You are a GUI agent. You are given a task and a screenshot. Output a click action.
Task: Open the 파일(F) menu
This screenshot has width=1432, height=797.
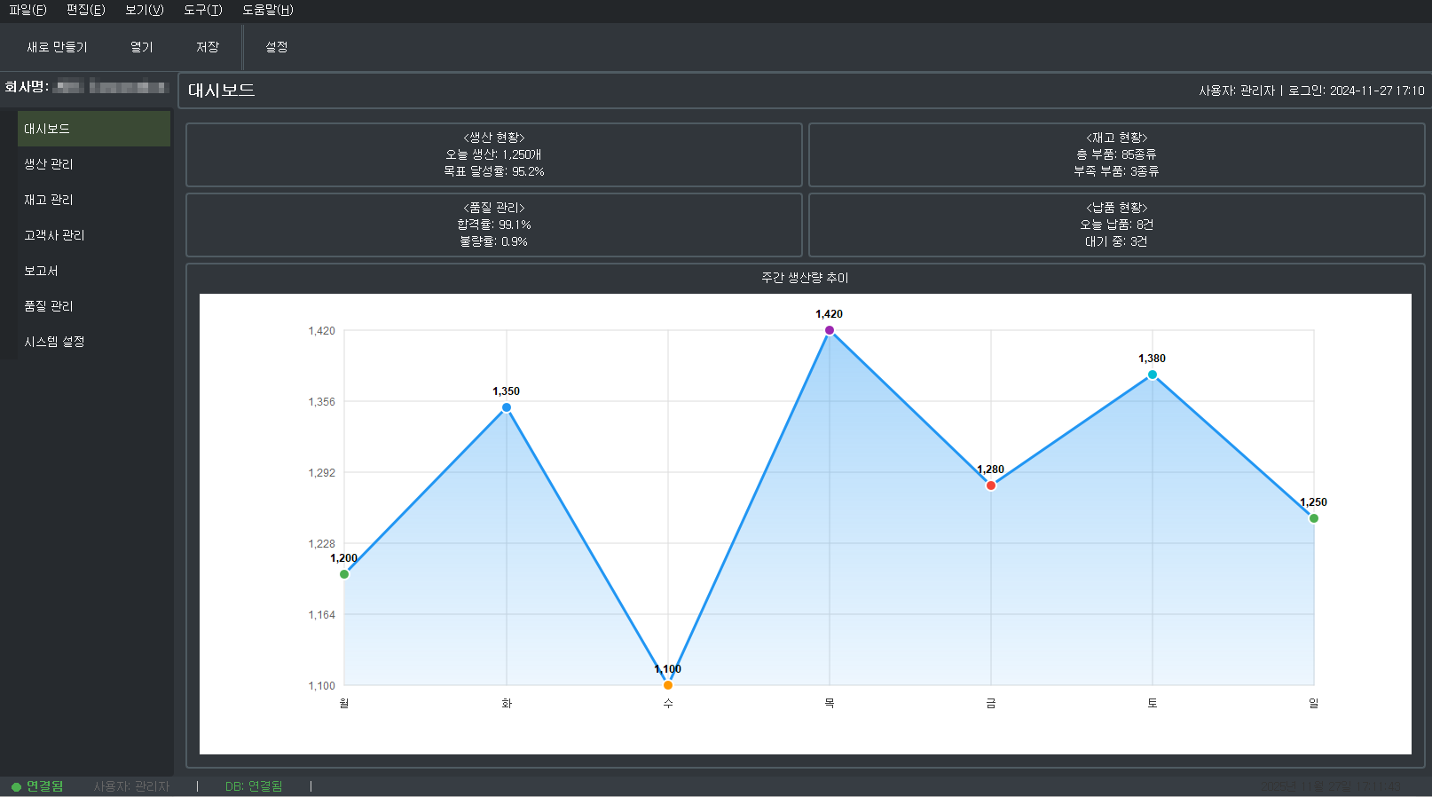(28, 10)
